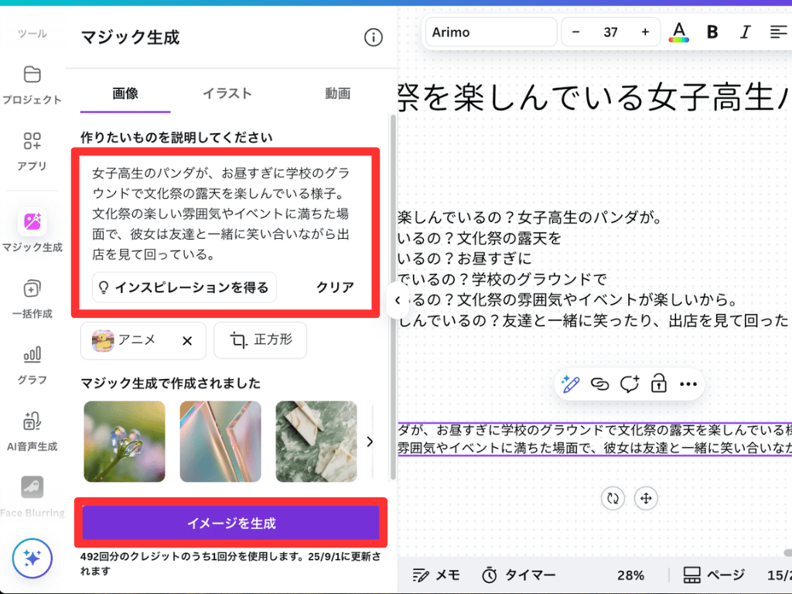Select the green marble sample thumbnail
This screenshot has height=594, width=792.
tap(316, 442)
